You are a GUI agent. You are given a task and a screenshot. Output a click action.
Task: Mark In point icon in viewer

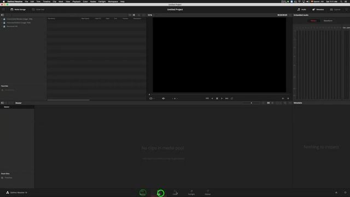[x=283, y=99]
